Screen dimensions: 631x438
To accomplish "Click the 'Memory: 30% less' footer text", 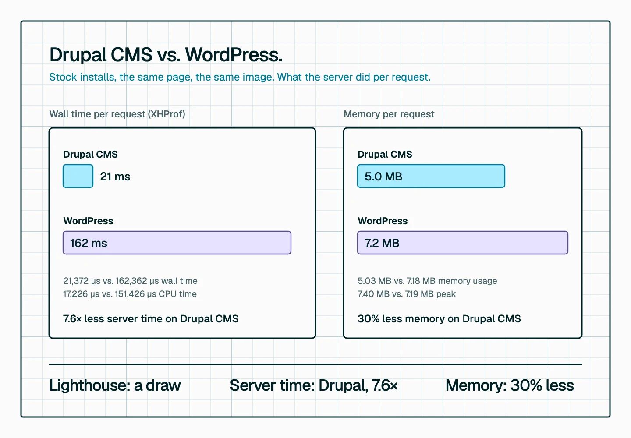I will click(x=510, y=385).
